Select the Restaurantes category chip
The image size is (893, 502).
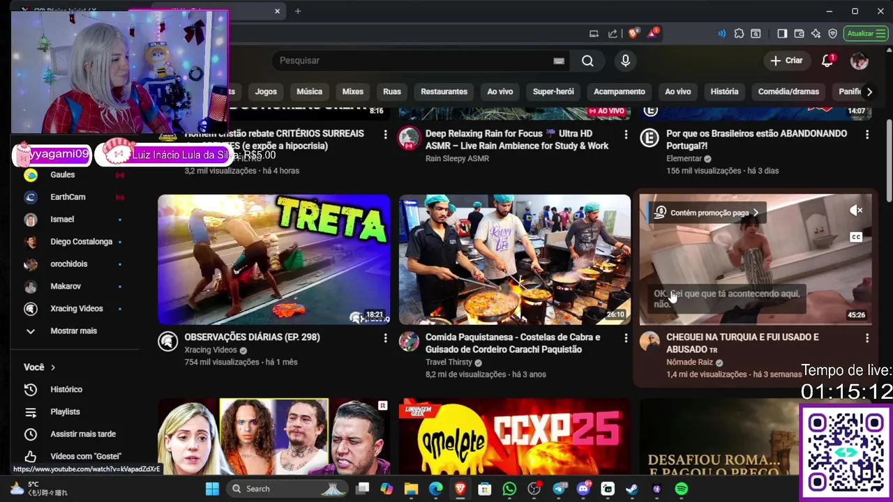click(x=444, y=91)
